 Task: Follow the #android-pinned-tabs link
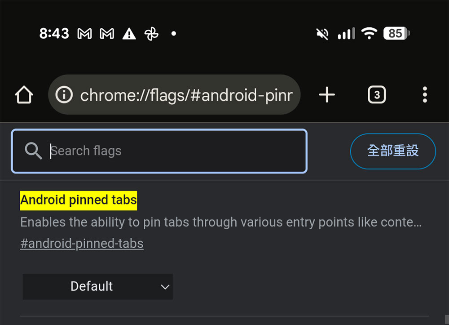point(82,243)
